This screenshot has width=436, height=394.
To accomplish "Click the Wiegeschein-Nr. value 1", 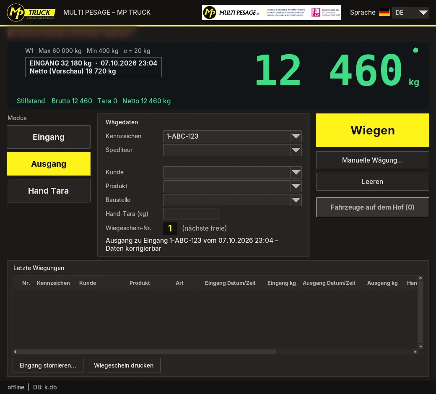I will coord(170,228).
